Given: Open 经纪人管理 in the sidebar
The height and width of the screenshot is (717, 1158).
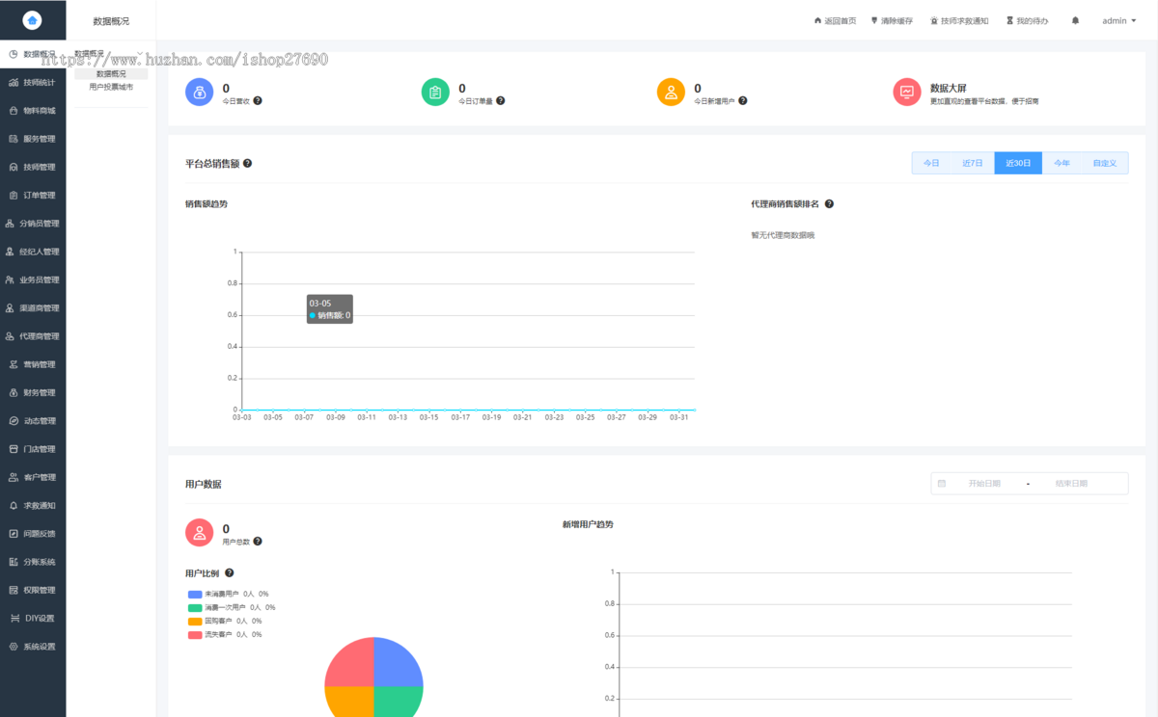Looking at the screenshot, I should [x=33, y=252].
